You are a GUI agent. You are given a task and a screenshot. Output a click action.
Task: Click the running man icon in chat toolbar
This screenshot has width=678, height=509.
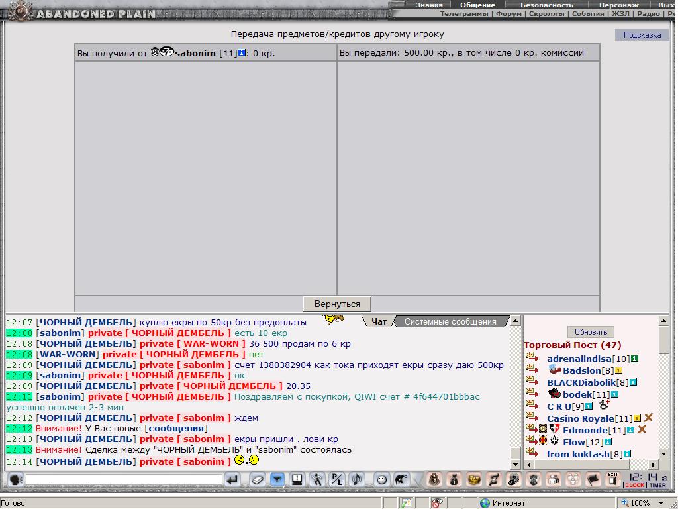click(317, 480)
